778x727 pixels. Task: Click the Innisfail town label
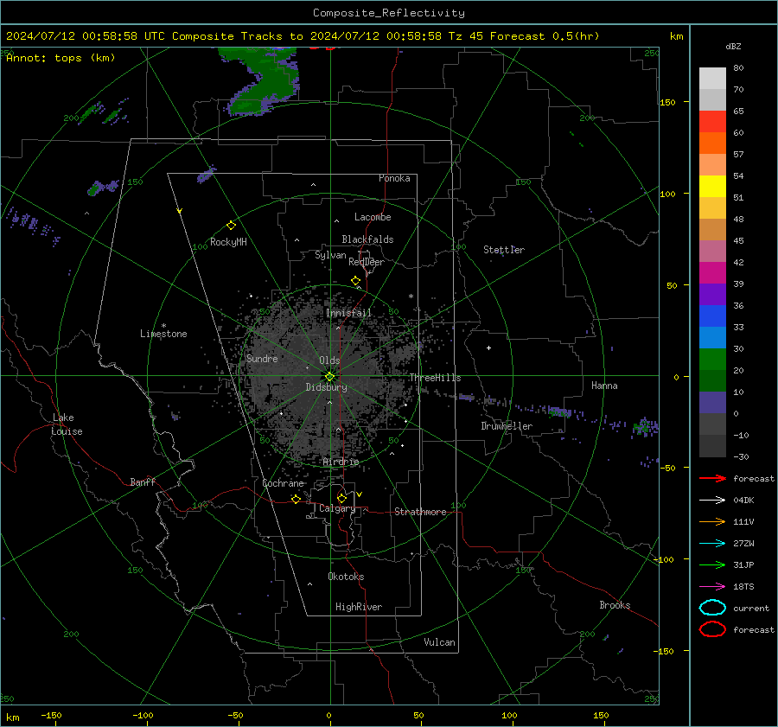point(348,313)
